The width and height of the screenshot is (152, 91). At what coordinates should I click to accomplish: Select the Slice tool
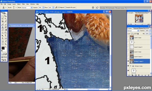[x=6, y=21]
